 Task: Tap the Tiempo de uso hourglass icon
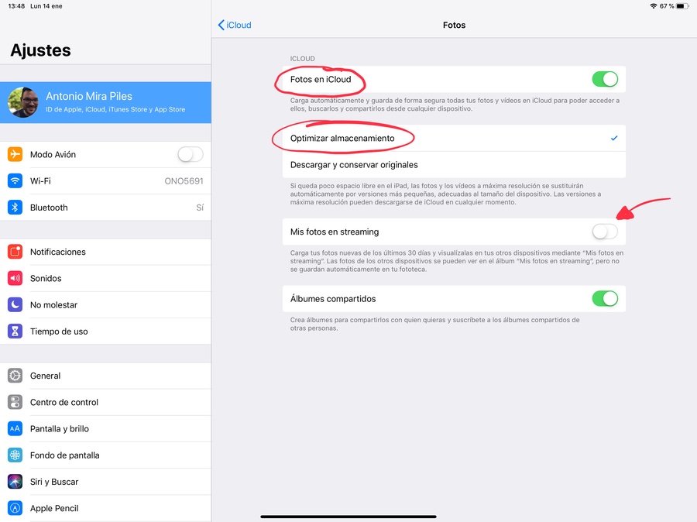(x=15, y=331)
